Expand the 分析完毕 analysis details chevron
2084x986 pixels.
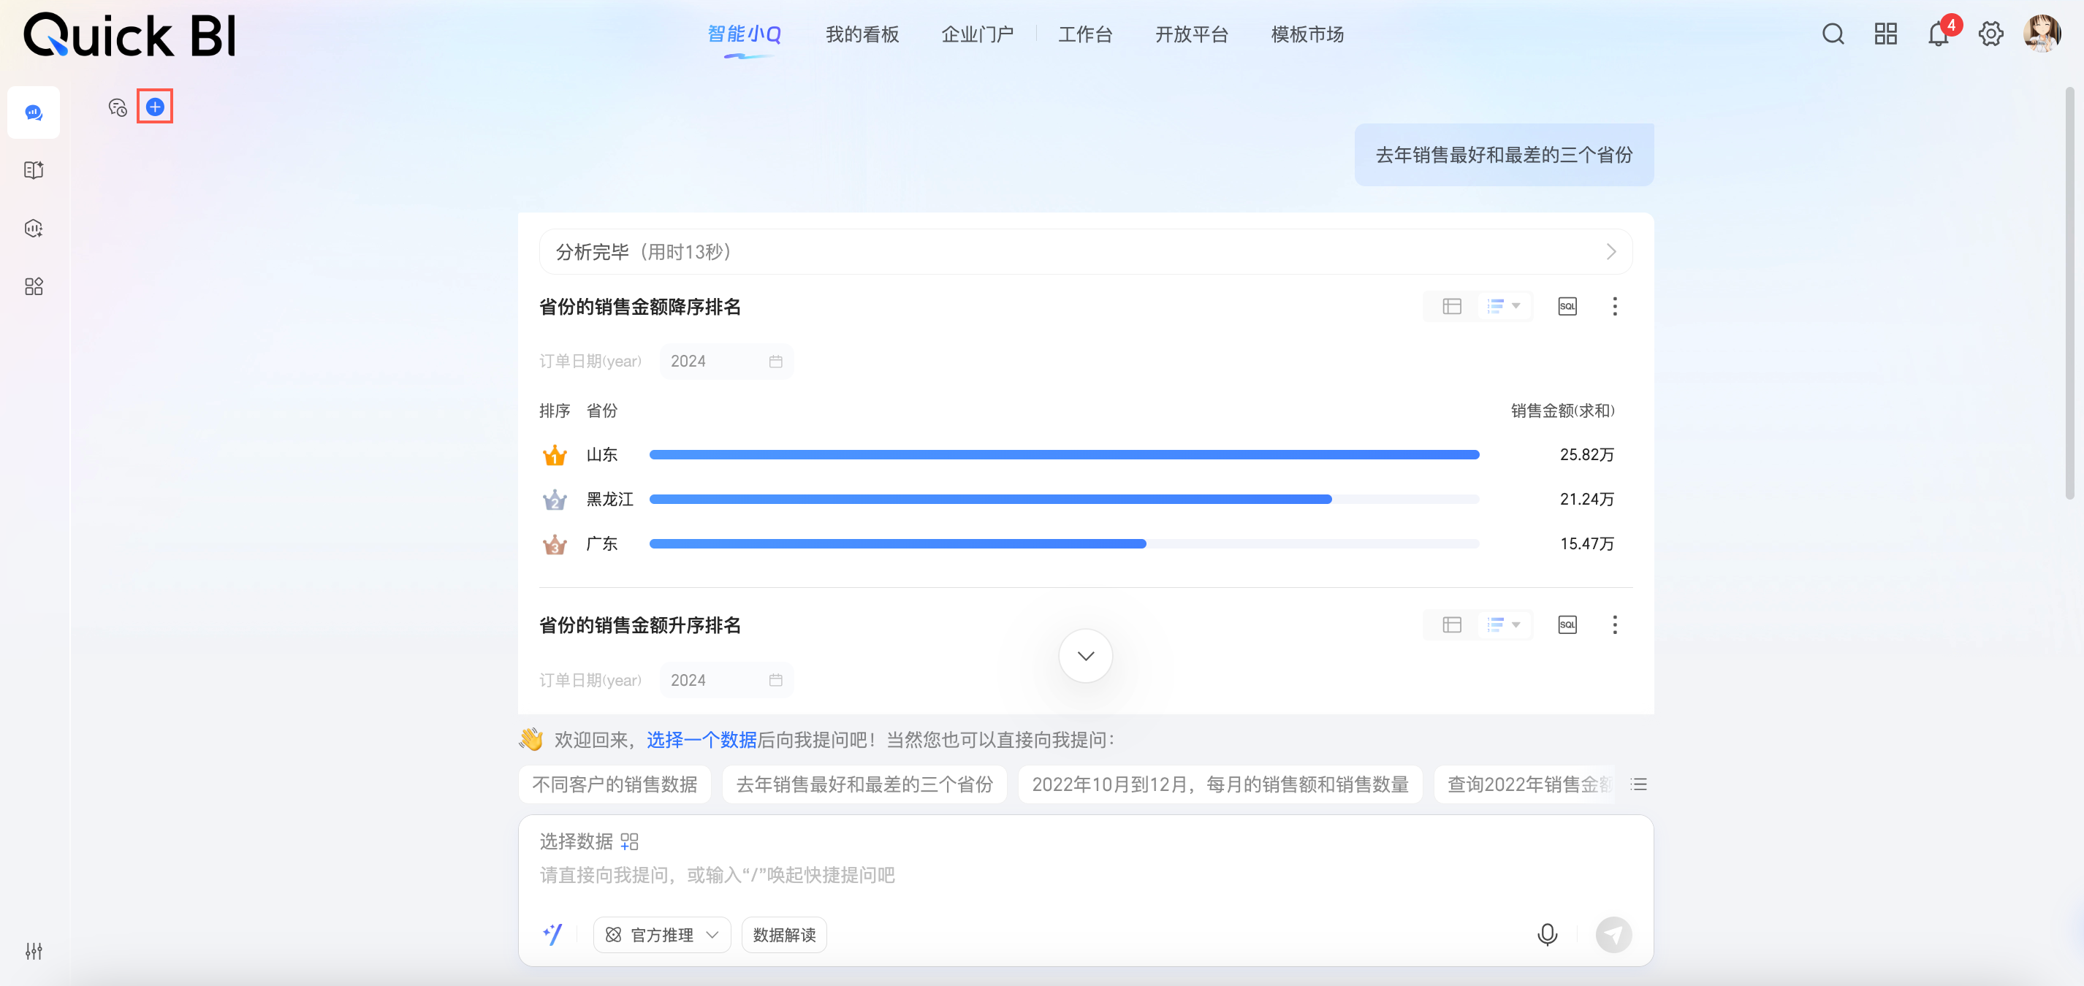tap(1610, 251)
